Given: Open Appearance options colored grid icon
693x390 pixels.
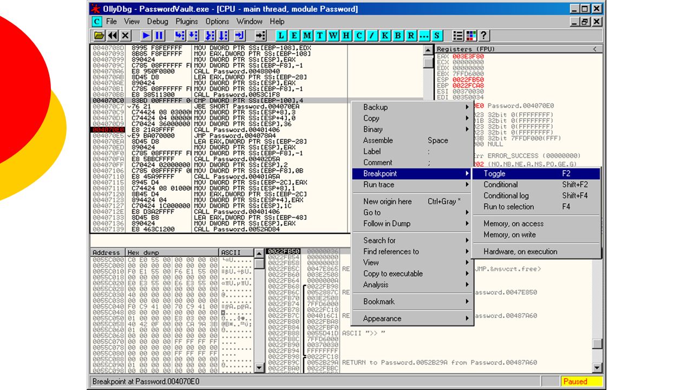Looking at the screenshot, I should coord(471,35).
